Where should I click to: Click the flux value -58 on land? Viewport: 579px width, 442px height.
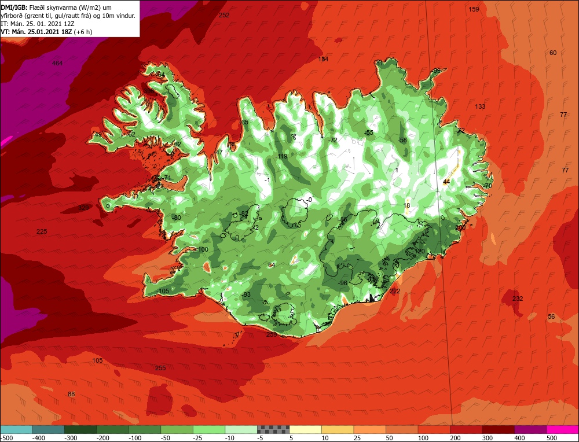pyautogui.click(x=402, y=140)
